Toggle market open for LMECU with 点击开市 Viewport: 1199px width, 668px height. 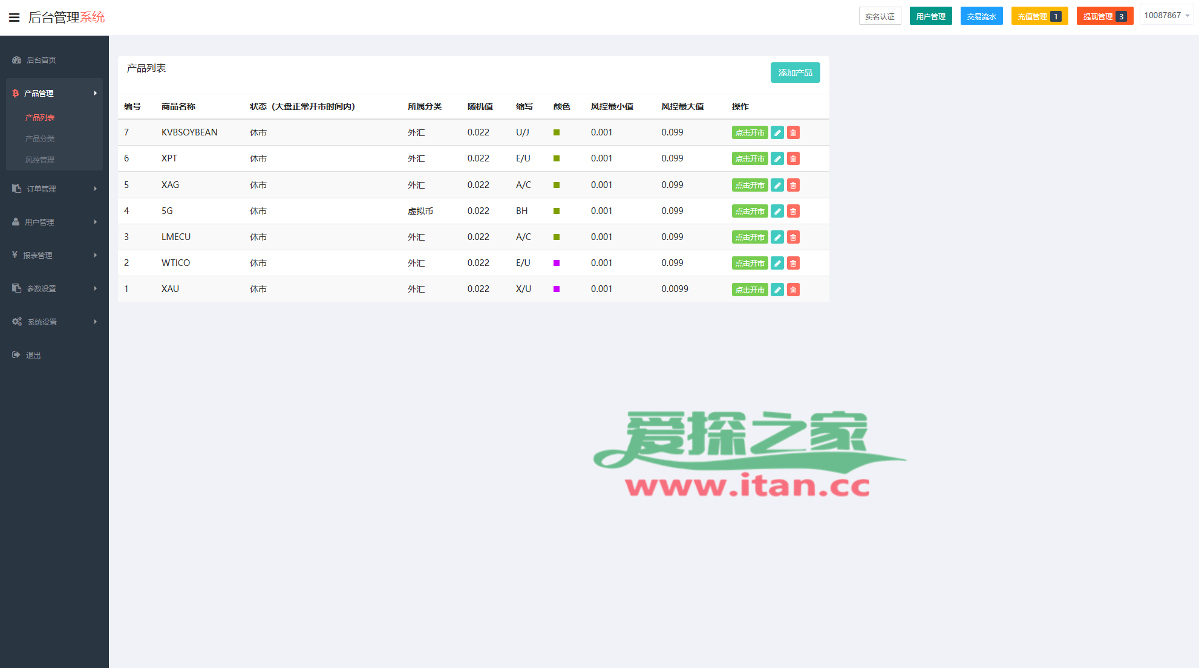point(750,237)
